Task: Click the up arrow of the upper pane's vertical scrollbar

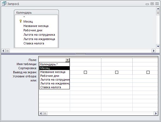Action: click(158, 9)
